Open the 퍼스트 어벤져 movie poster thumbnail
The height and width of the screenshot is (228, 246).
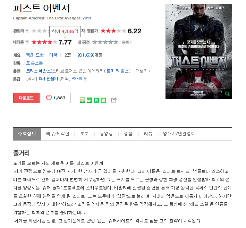coord(199,51)
